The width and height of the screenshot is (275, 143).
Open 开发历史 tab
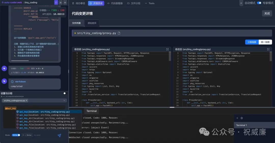tap(96, 3)
